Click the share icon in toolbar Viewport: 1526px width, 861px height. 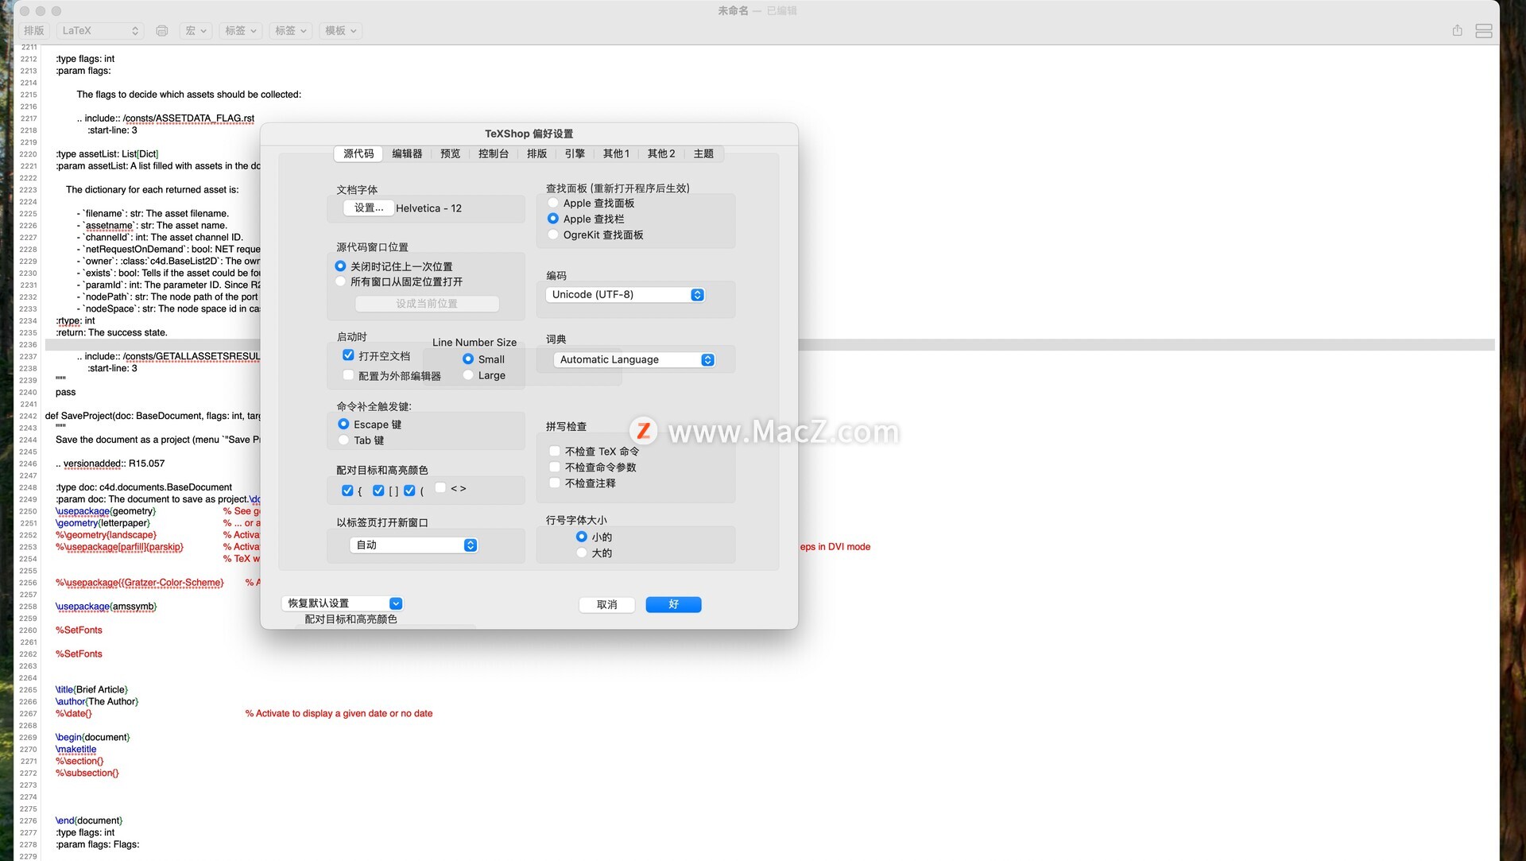1457,31
